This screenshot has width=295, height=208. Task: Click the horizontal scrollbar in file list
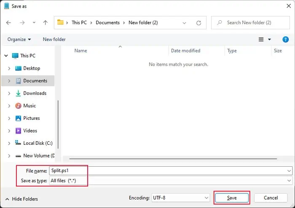[173, 159]
